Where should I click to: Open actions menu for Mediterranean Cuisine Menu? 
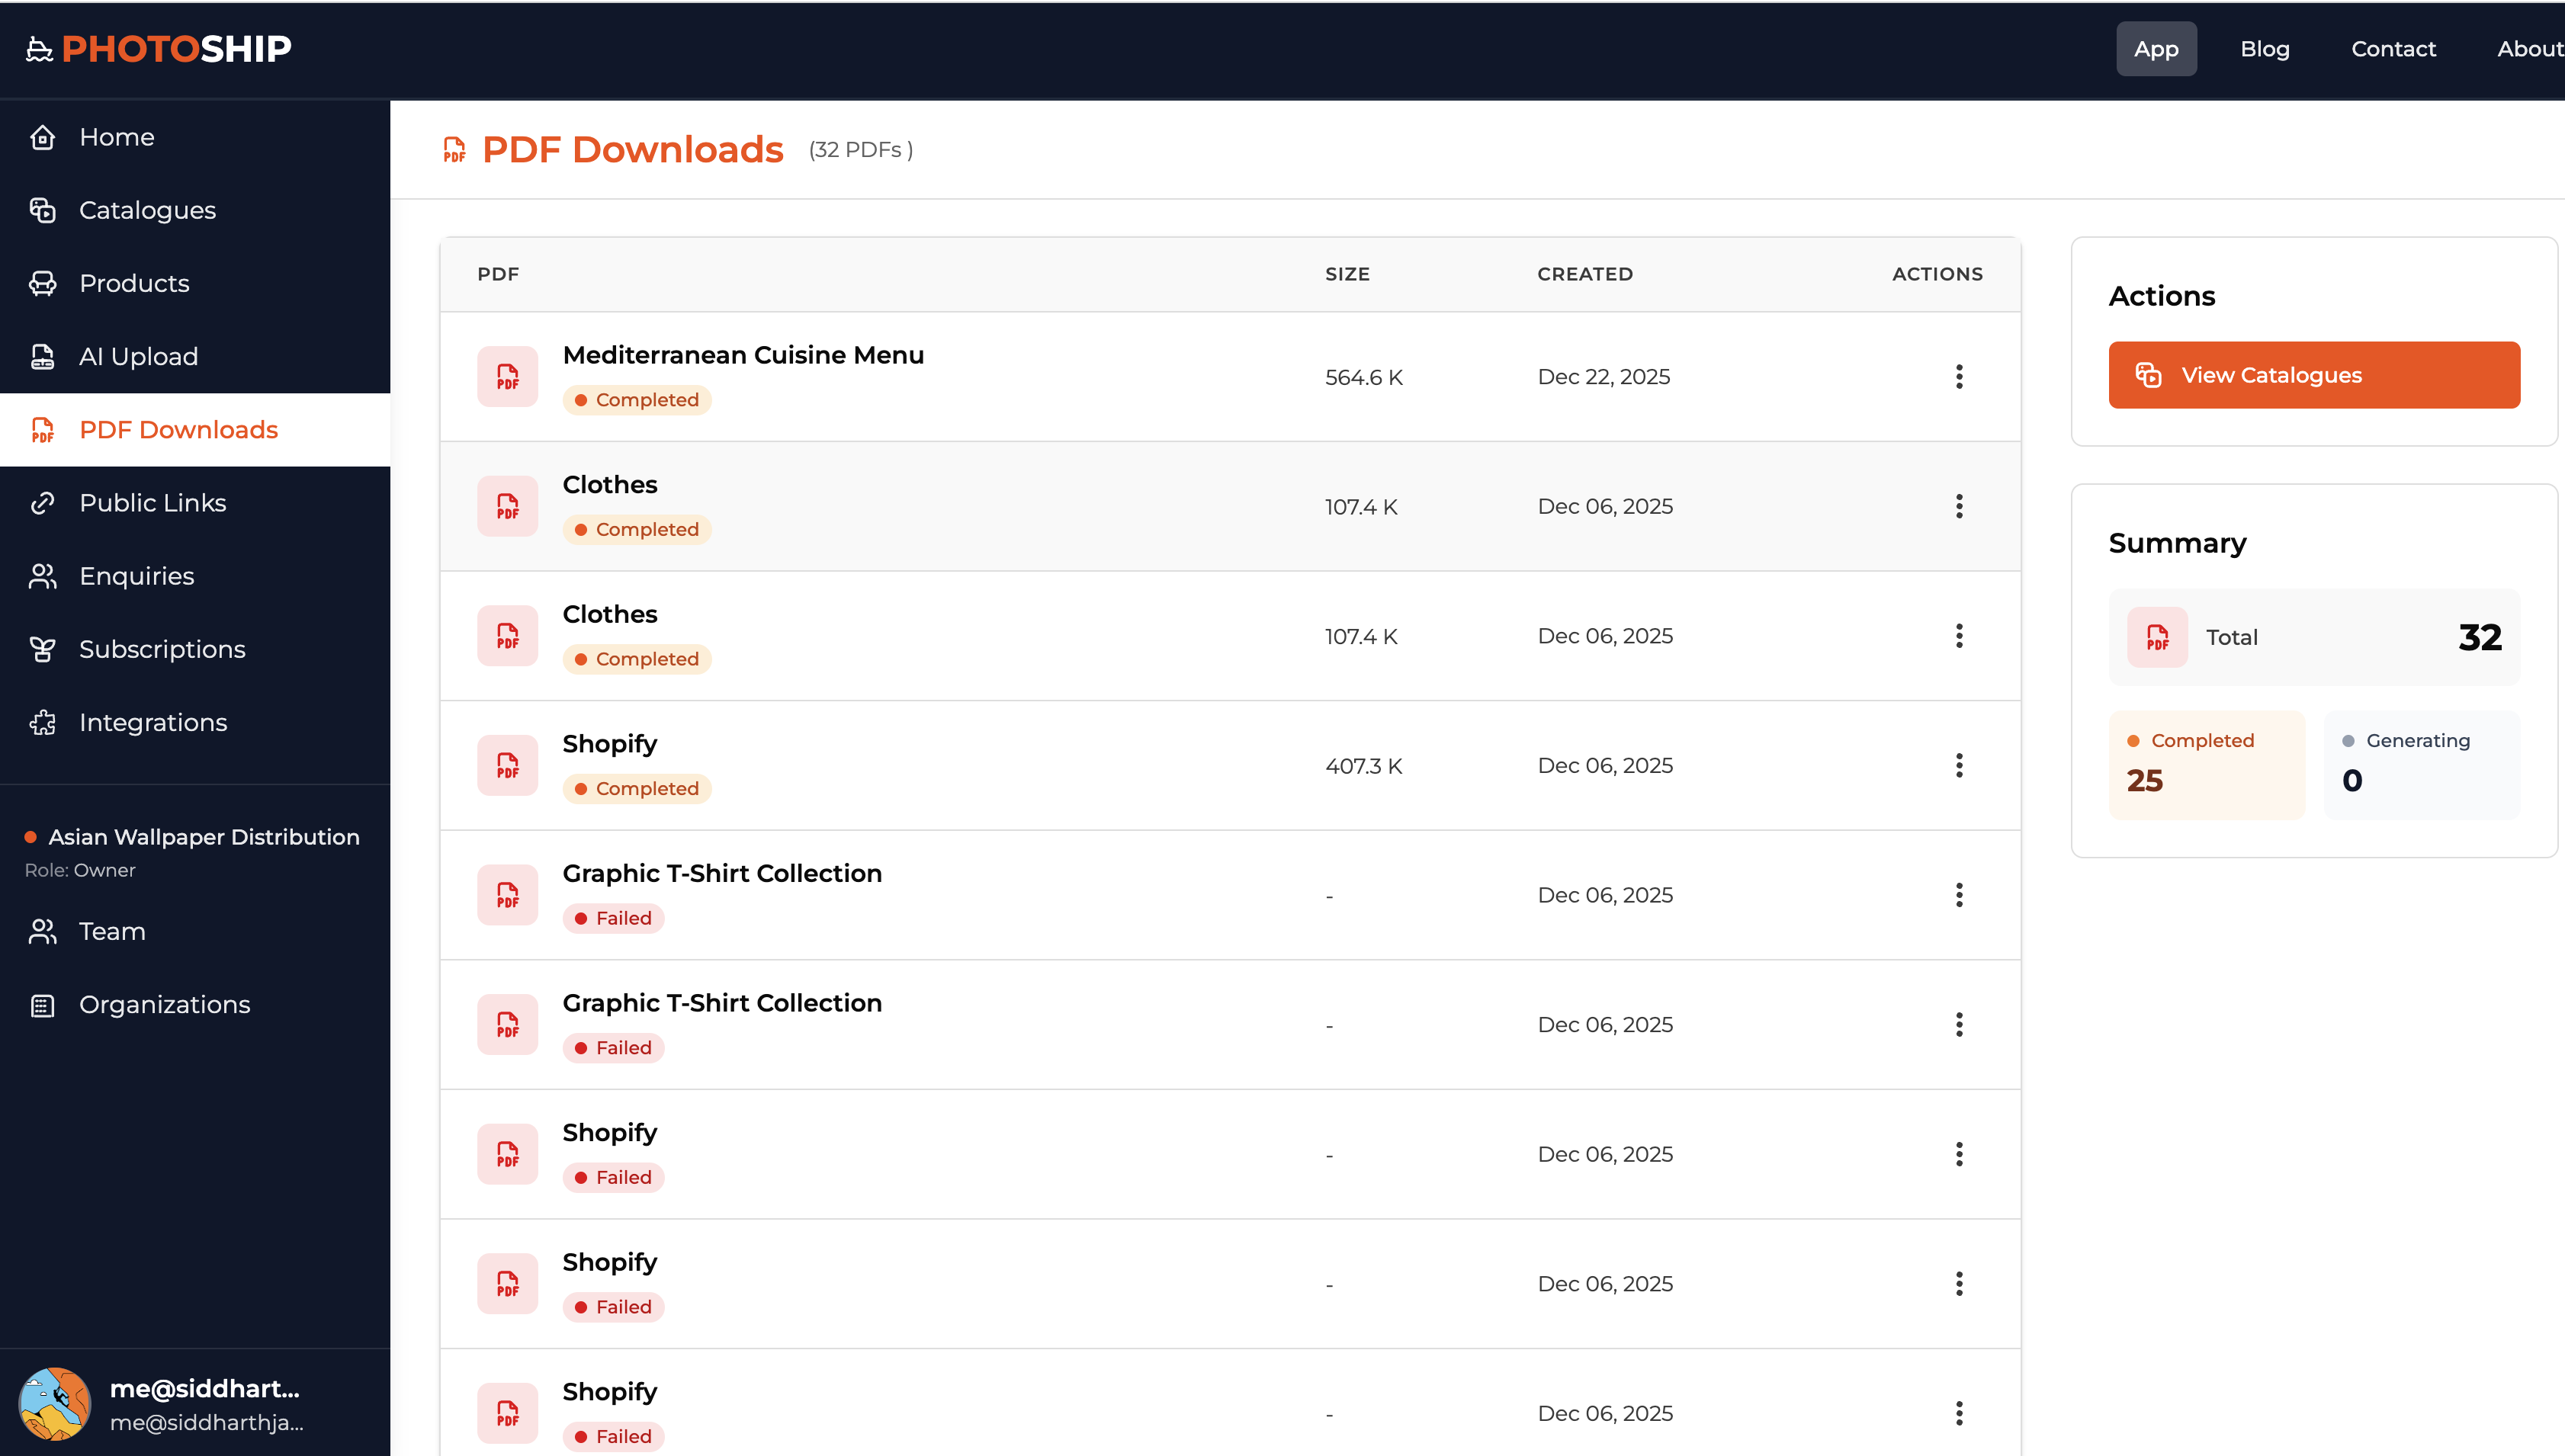click(1958, 377)
